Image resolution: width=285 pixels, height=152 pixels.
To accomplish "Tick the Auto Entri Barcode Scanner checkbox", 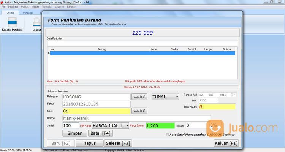I will 167,135.
